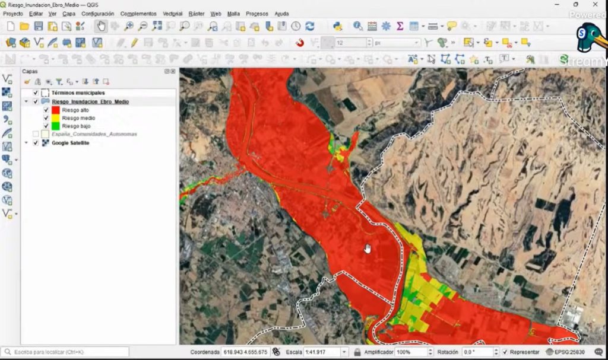Toggle Google Satellite layer visibility
608x360 pixels.
[36, 143]
